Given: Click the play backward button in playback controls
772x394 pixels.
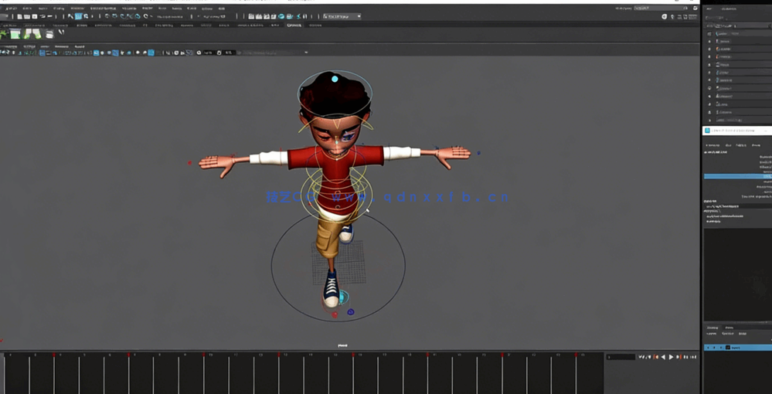Looking at the screenshot, I should tap(663, 357).
